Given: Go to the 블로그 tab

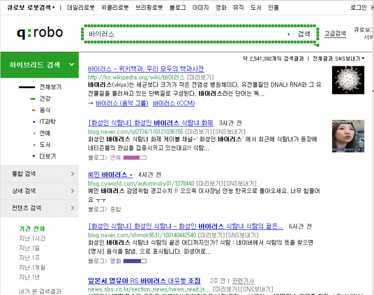Looking at the screenshot, I should pos(178,7).
